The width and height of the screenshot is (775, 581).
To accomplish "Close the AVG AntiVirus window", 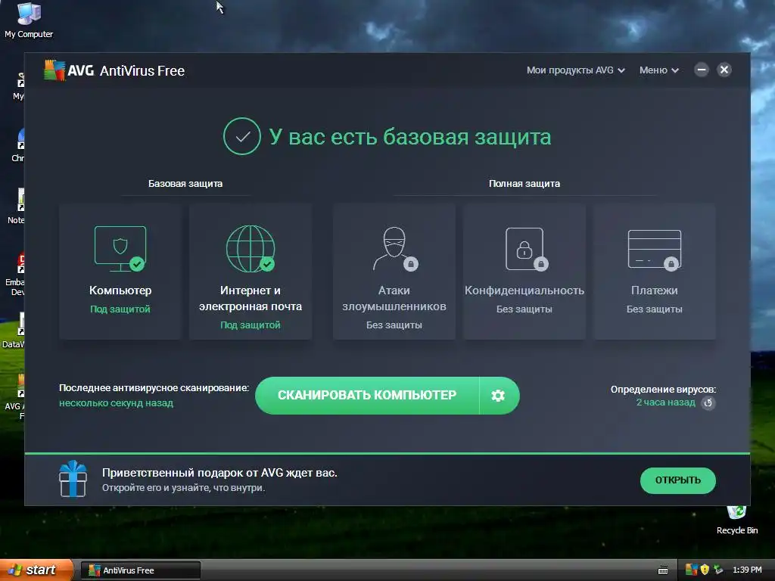I will pos(724,70).
